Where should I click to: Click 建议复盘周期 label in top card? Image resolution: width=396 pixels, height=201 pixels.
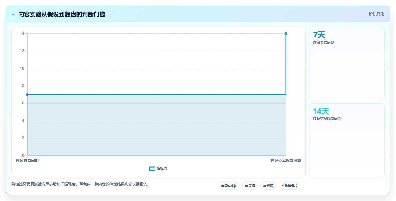pyautogui.click(x=324, y=42)
